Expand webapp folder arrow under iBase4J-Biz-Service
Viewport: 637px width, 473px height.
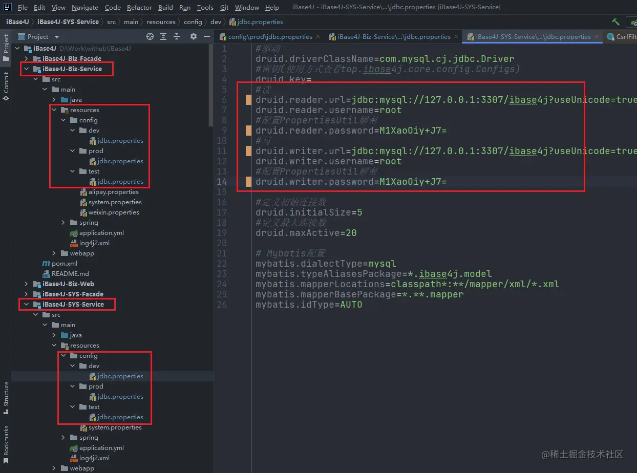(54, 253)
